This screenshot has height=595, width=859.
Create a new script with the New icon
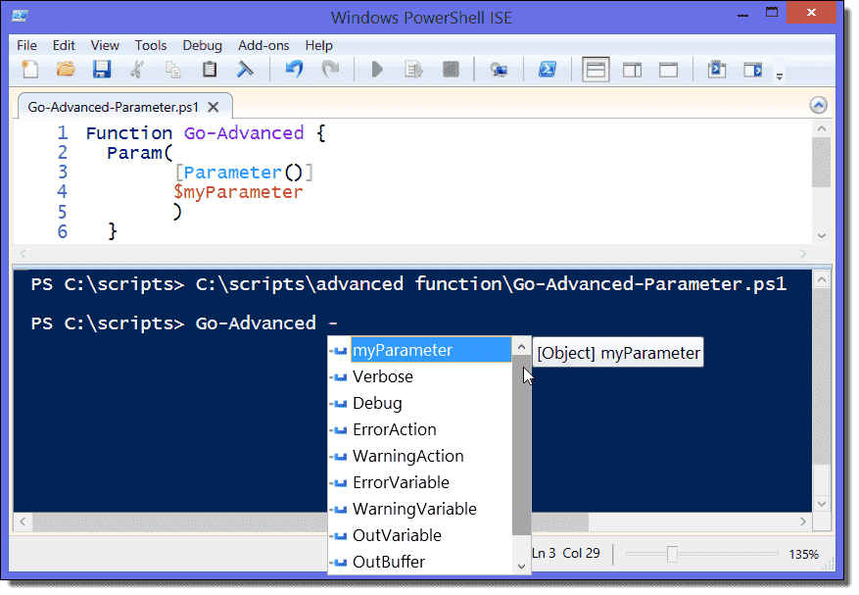click(x=28, y=69)
